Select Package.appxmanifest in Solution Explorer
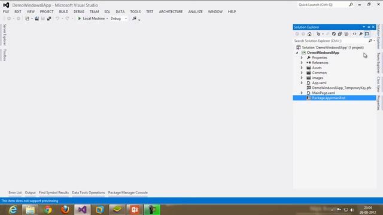The image size is (383, 215). [x=335, y=98]
